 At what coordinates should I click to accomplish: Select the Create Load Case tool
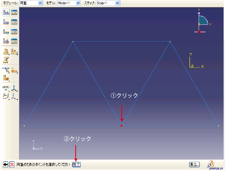tap(6, 41)
